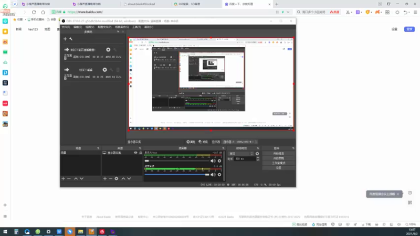Undock the sources panel
The width and height of the screenshot is (420, 236).
(140, 148)
